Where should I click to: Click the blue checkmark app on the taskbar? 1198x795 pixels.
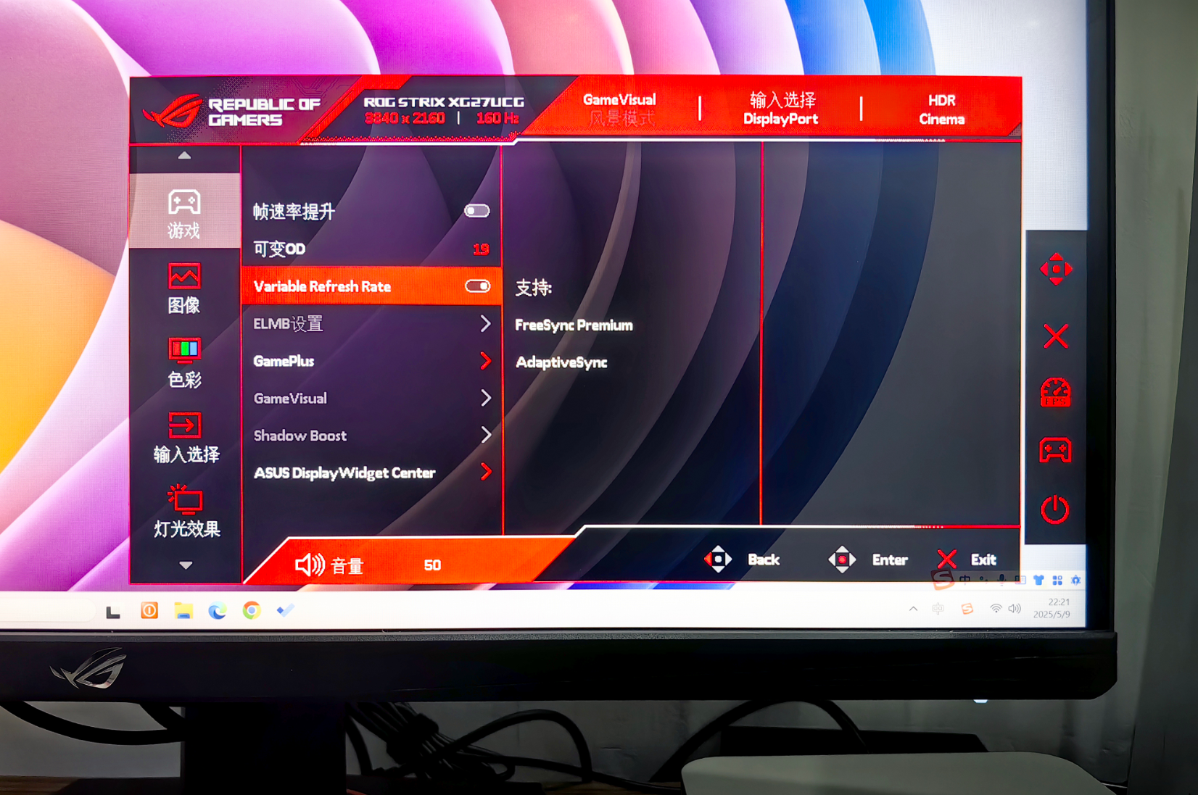[x=285, y=610]
